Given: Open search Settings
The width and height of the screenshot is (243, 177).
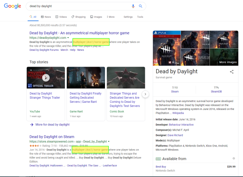Looking at the screenshot, I should pos(128,17).
